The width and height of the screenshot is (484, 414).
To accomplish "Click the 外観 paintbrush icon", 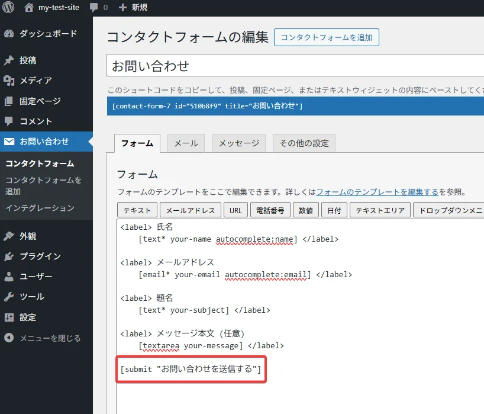I will (9, 236).
